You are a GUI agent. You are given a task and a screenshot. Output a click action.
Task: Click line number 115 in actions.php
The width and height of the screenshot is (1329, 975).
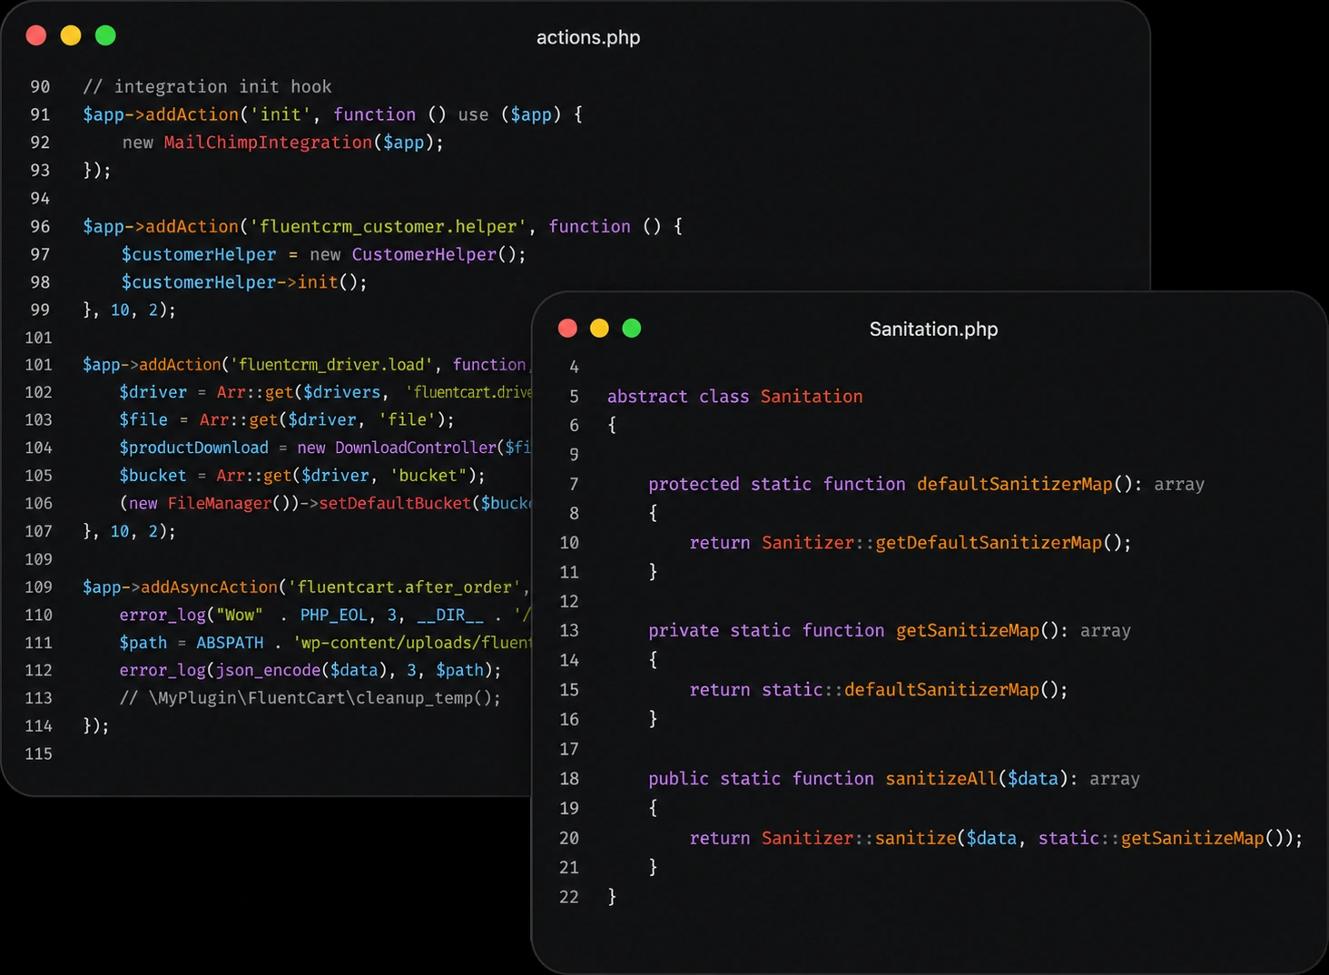click(x=38, y=753)
